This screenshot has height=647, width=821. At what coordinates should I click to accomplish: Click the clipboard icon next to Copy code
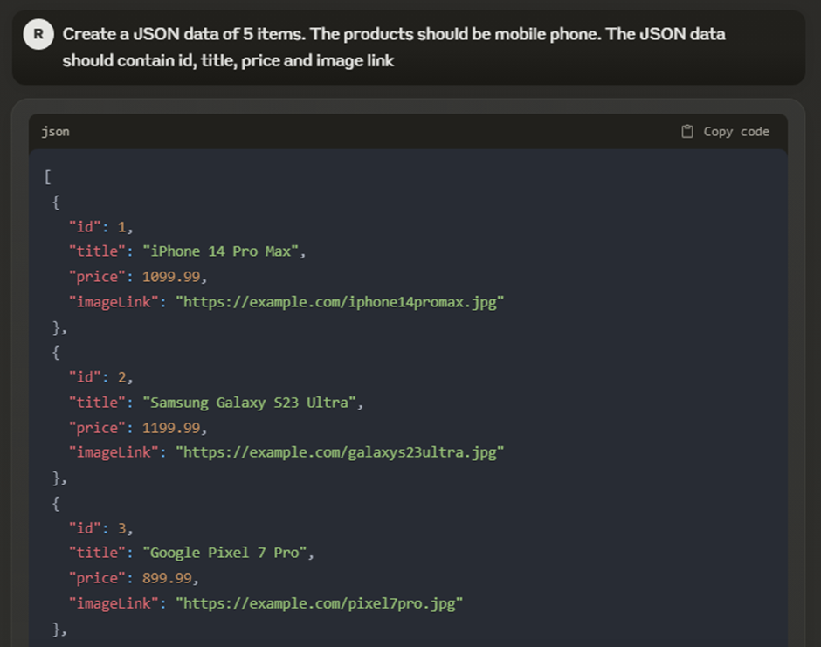(687, 131)
